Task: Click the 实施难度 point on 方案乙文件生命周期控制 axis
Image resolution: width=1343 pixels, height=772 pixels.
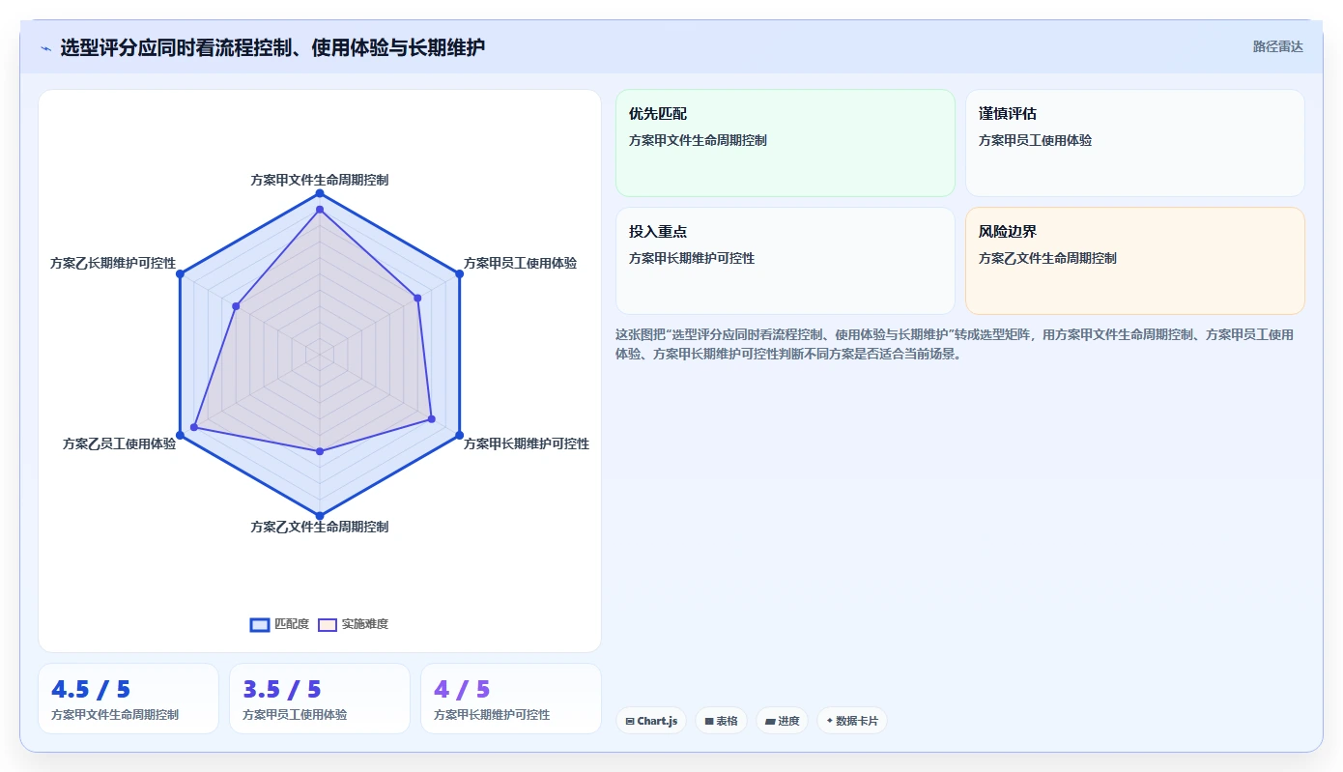Action: click(320, 451)
